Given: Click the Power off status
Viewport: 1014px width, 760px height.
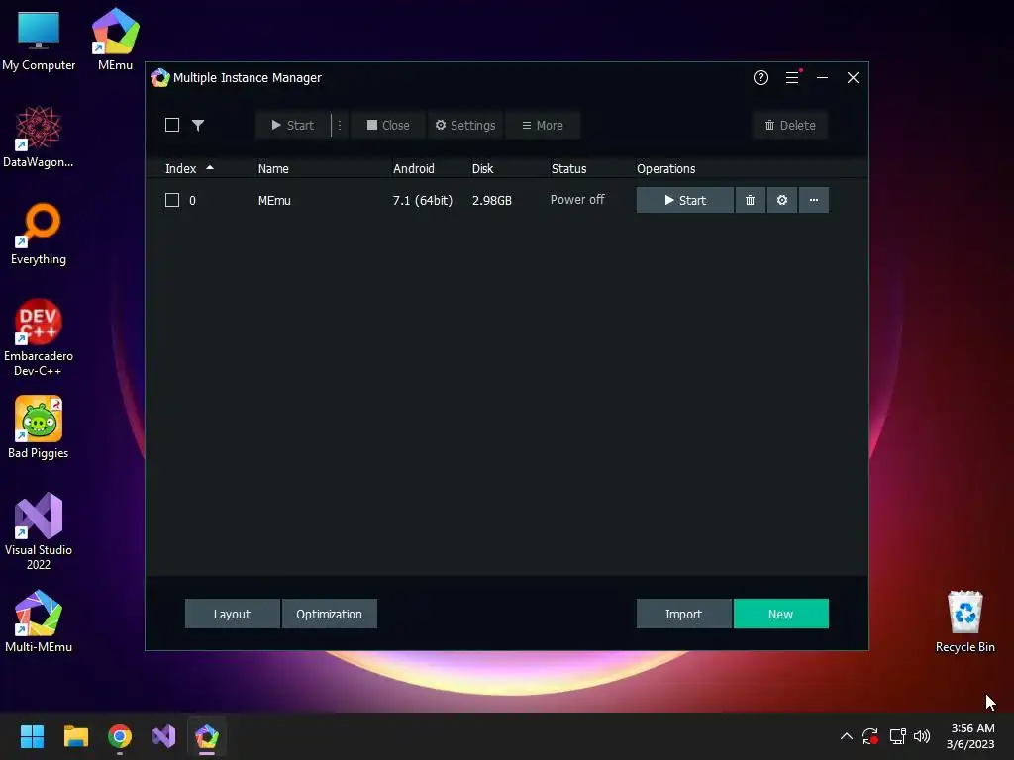Looking at the screenshot, I should click(577, 200).
